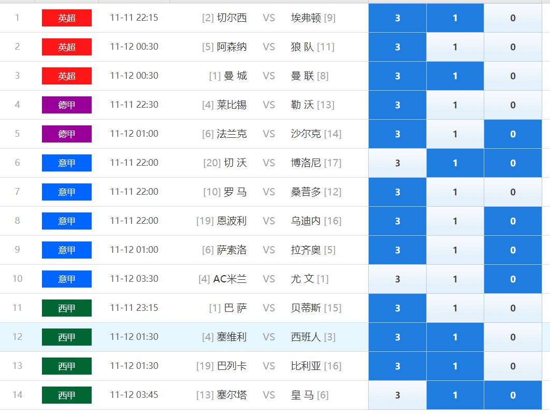Toggle away win 0 for 曼城 vs 曼联

513,76
